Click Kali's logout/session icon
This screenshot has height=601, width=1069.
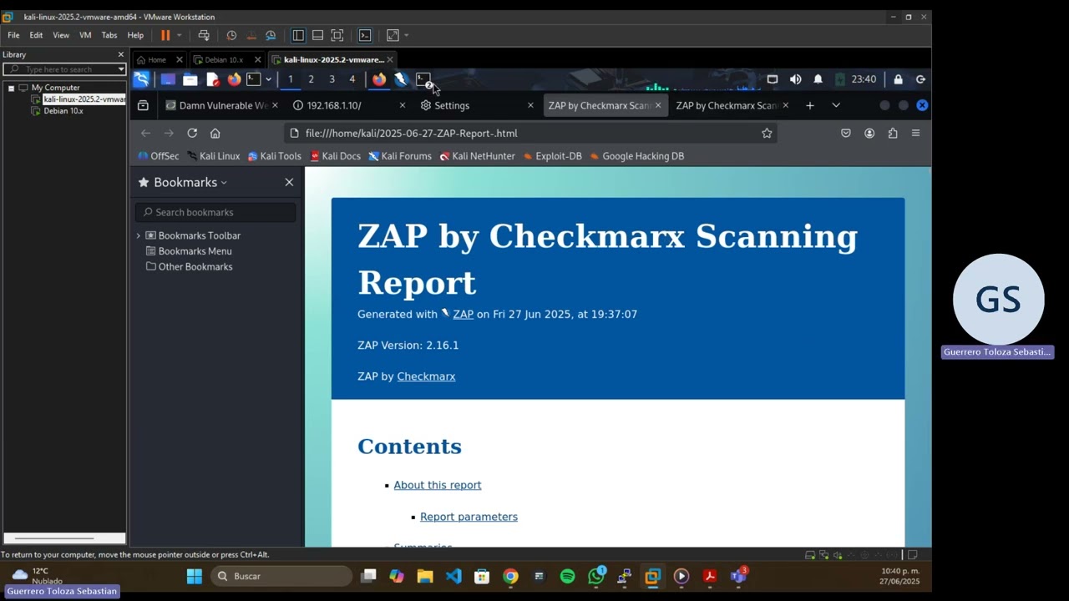920,79
